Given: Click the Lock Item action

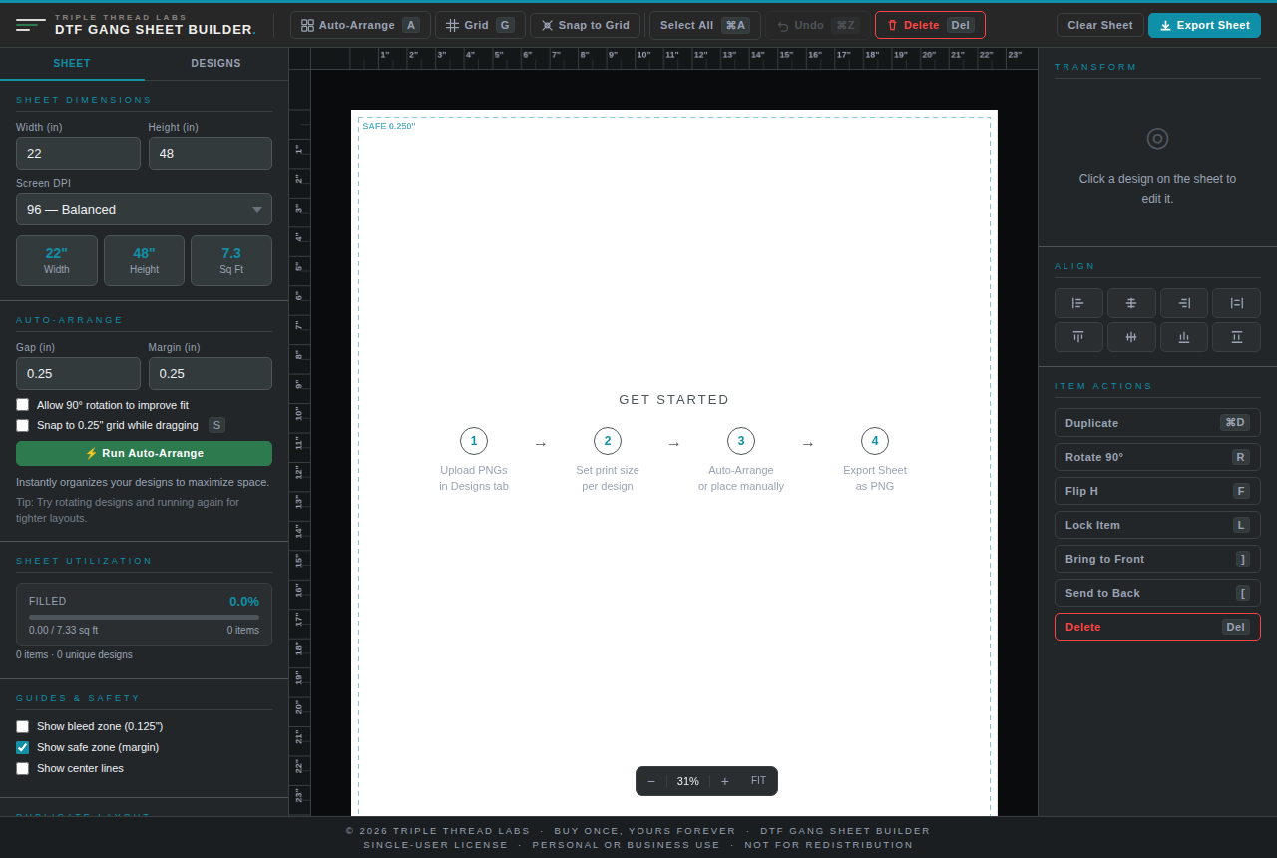Looking at the screenshot, I should [1157, 525].
